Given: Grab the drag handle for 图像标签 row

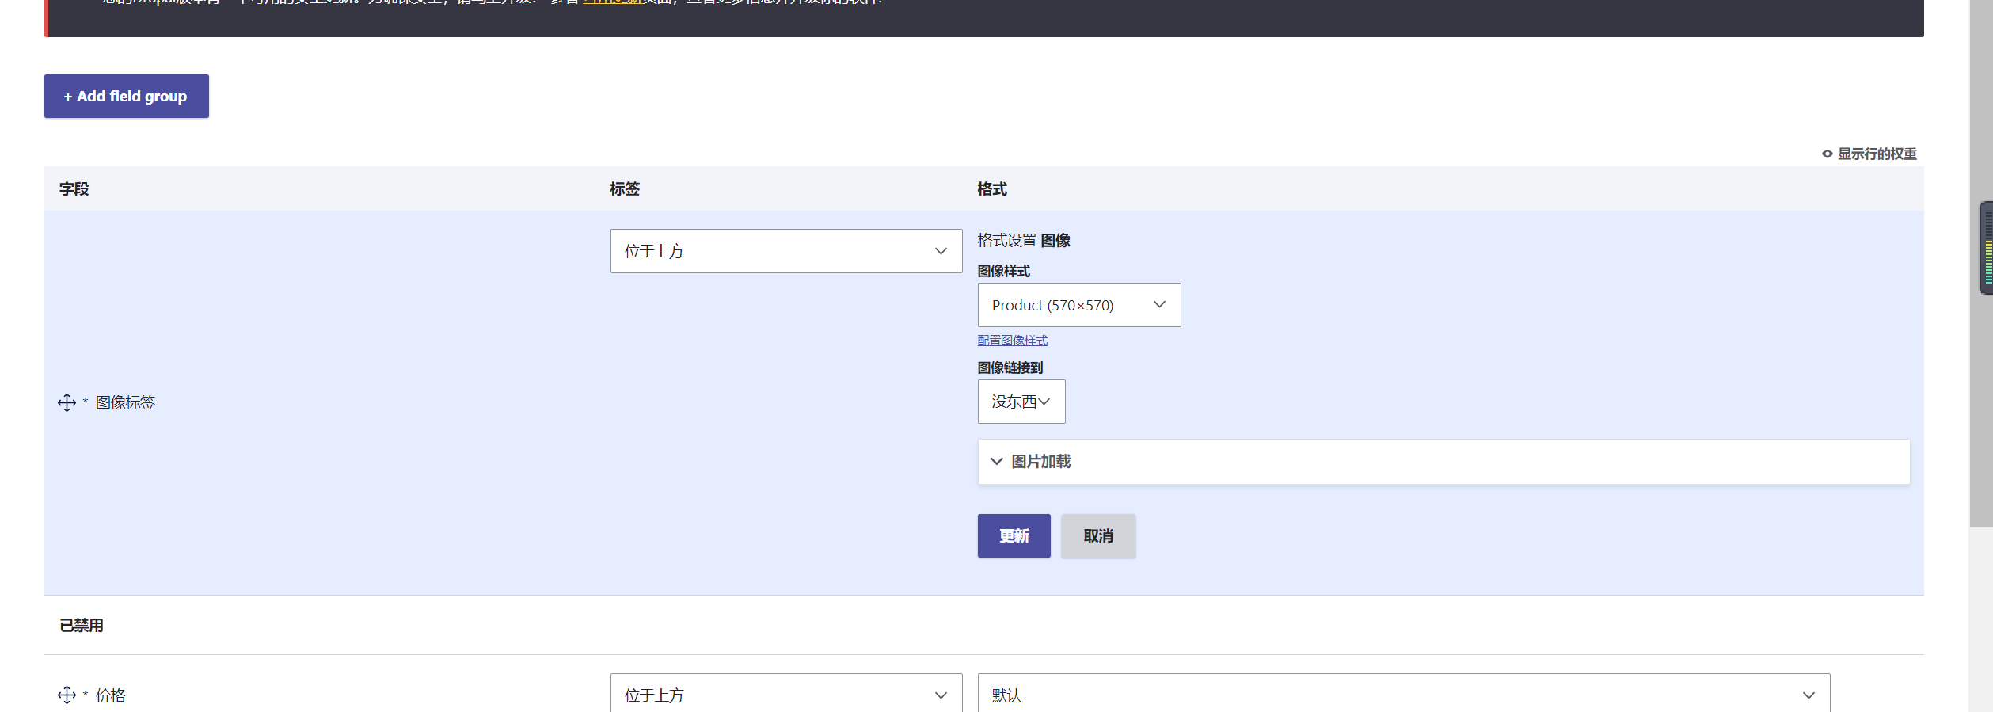Looking at the screenshot, I should click(67, 403).
